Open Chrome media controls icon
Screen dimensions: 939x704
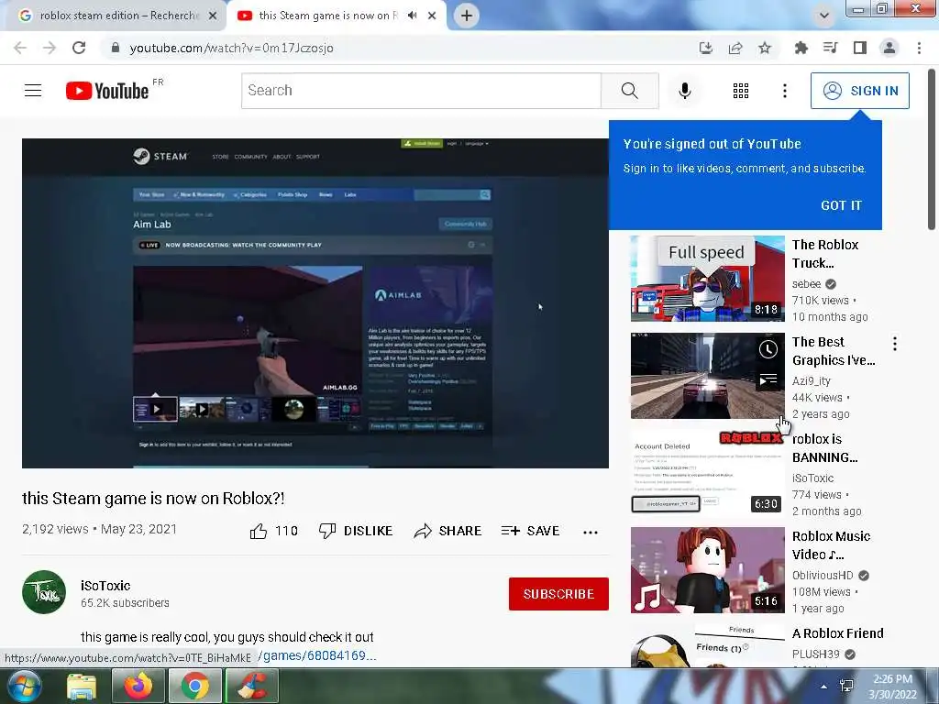[x=830, y=48]
